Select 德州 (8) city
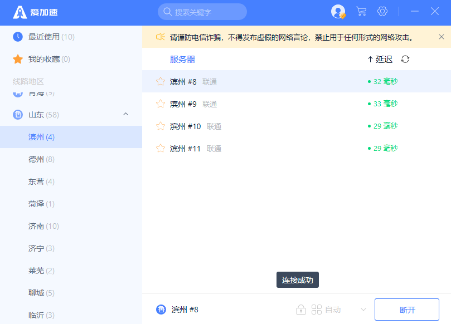This screenshot has width=451, height=324. tap(71, 159)
